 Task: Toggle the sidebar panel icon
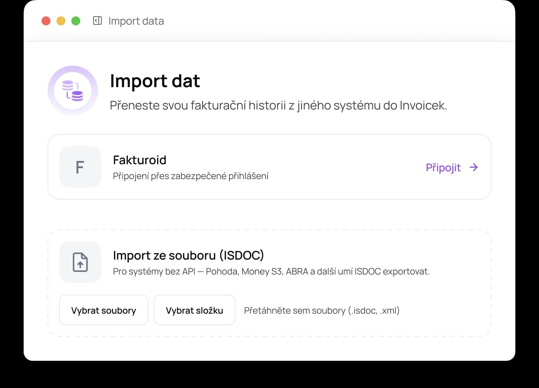pos(97,20)
